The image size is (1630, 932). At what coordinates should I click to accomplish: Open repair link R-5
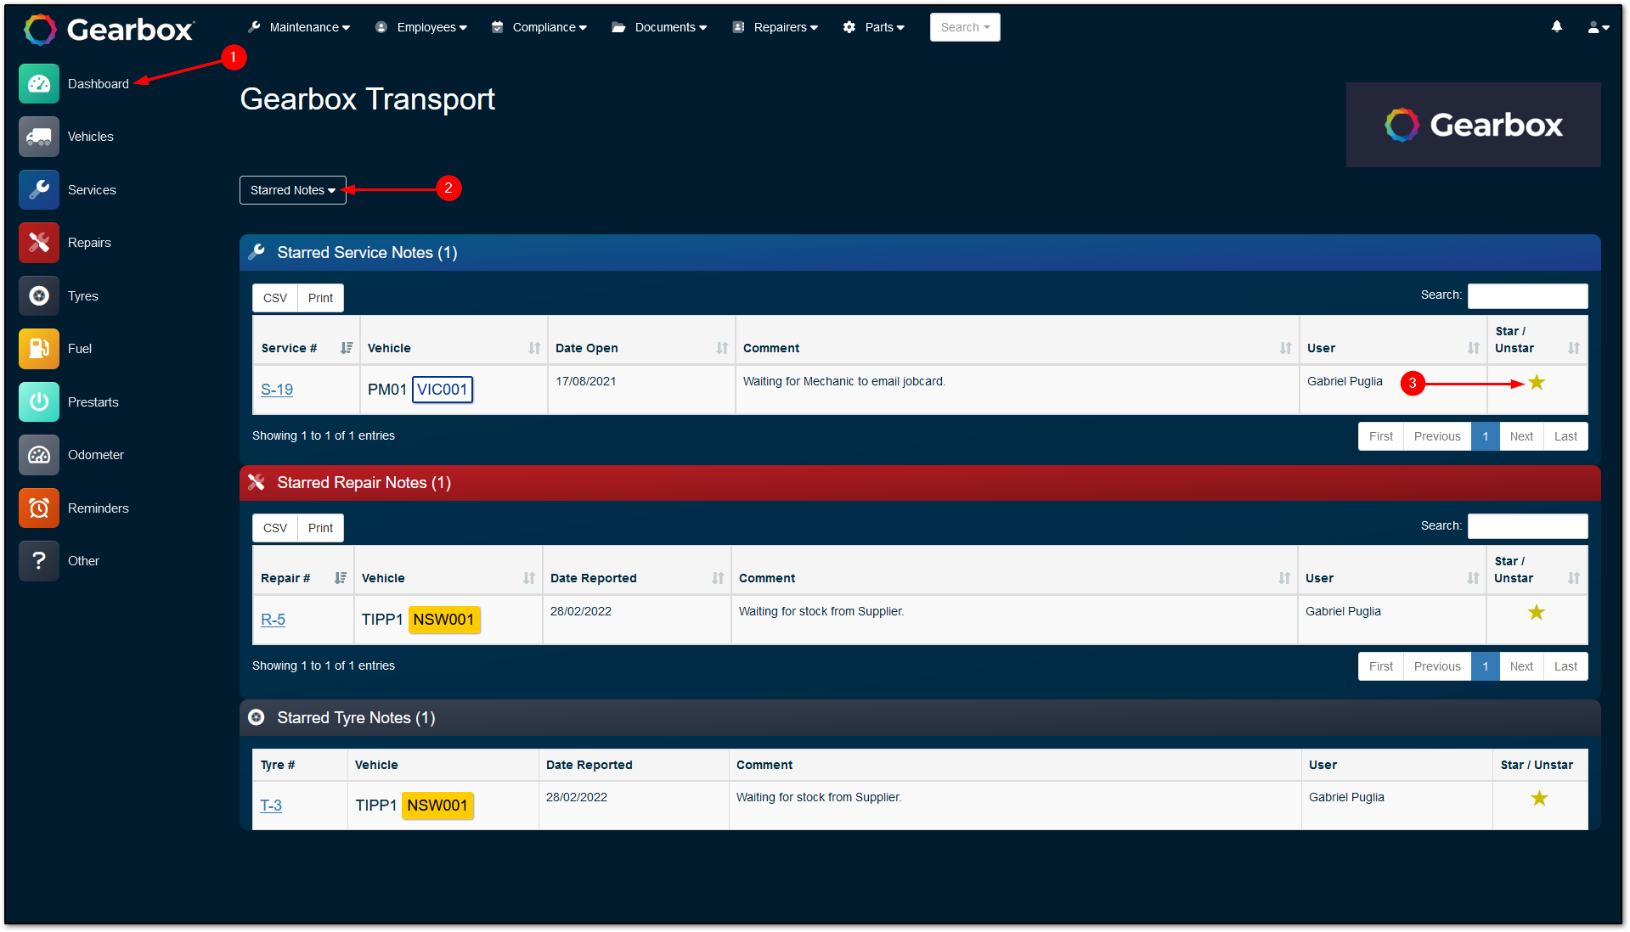click(x=273, y=620)
